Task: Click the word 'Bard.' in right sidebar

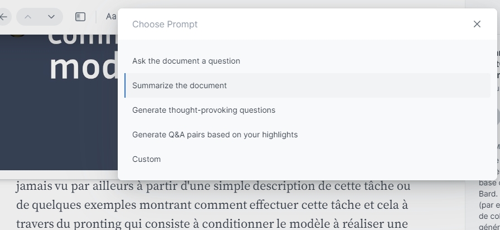Action: click(x=488, y=194)
